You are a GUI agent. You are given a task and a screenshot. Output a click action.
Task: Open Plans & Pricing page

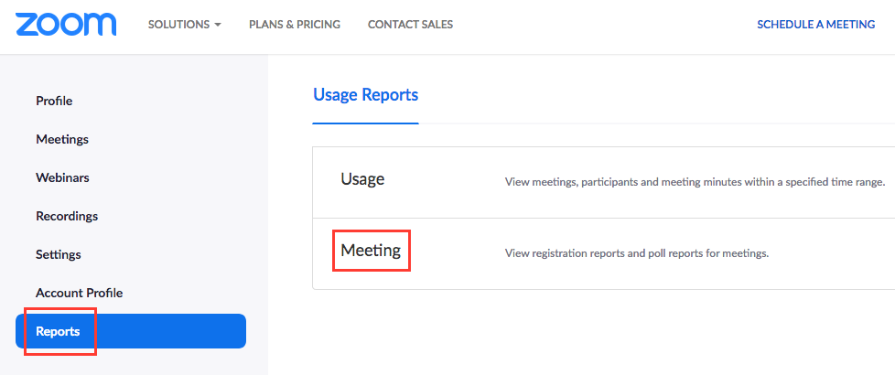(295, 25)
